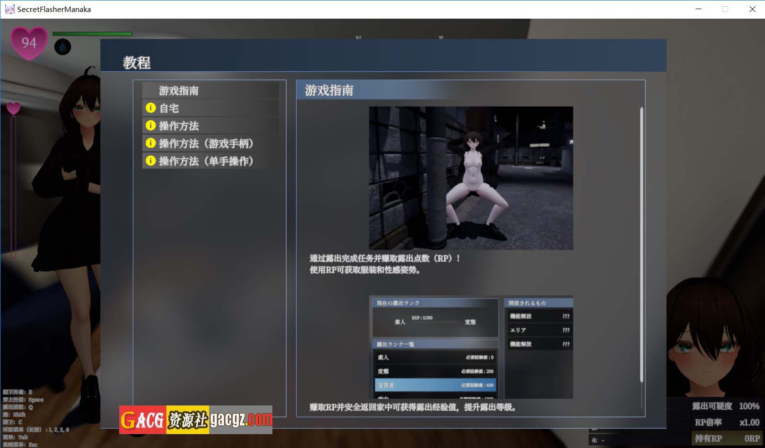Click the 持有RP counter at bottom right
This screenshot has height=448, width=765.
point(727,438)
